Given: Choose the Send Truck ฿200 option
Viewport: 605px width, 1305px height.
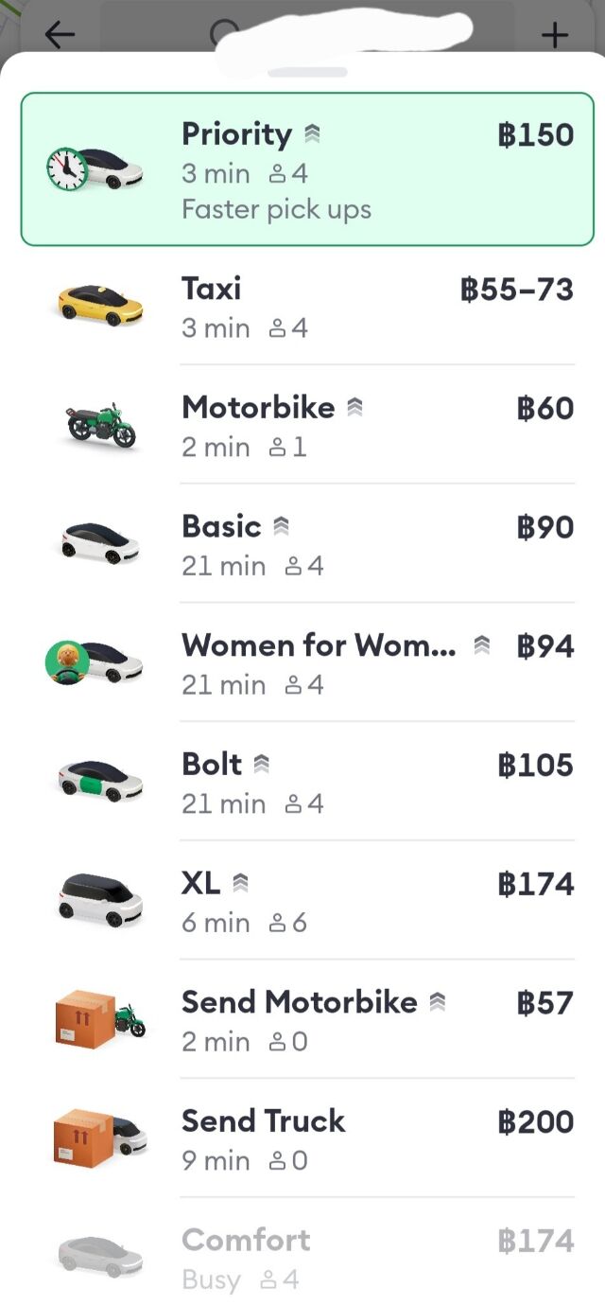Looking at the screenshot, I should [302, 1137].
